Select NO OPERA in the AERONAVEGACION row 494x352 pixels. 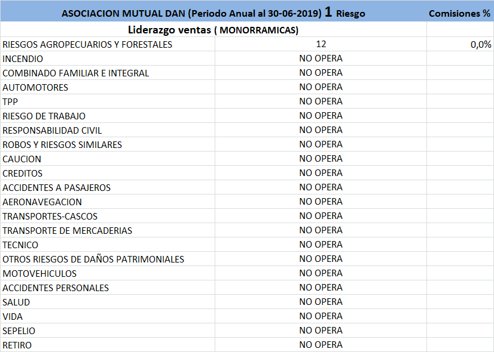[321, 202]
